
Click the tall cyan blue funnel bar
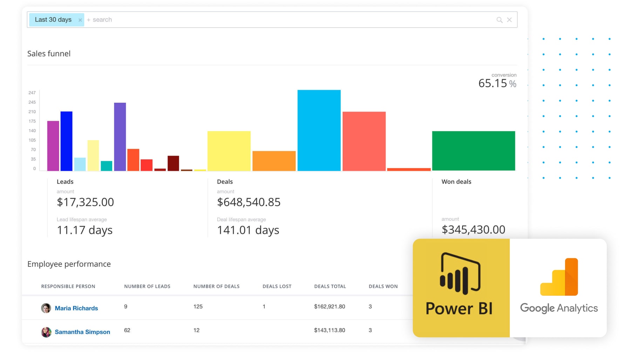click(319, 130)
